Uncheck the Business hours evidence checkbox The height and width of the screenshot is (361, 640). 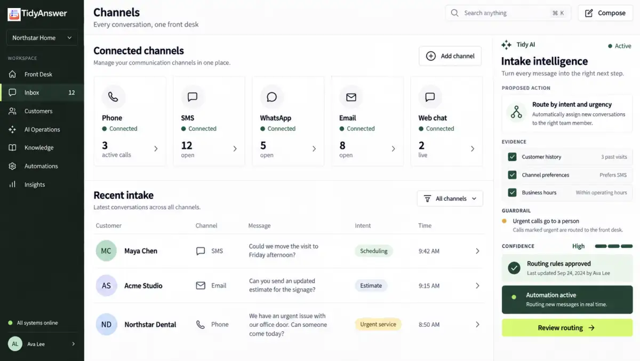click(512, 193)
